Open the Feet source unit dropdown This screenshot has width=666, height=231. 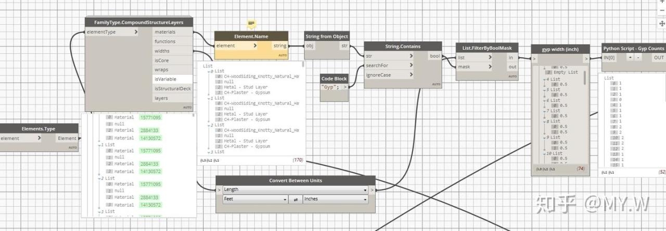pyautogui.click(x=255, y=199)
